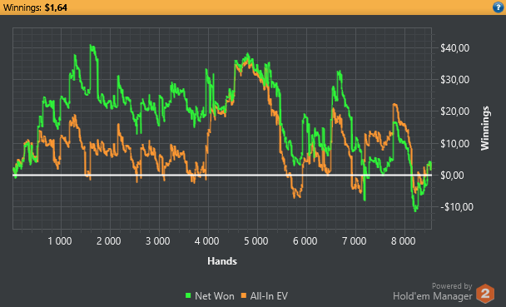This screenshot has width=506, height=307.
Task: Click the 5 000 hands axis label
Action: point(255,241)
